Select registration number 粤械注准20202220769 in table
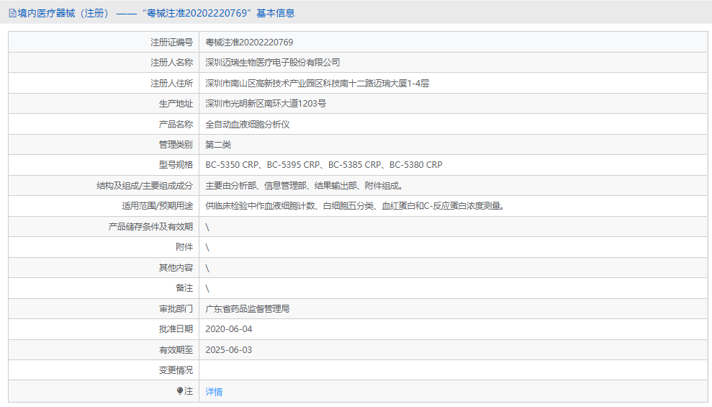 pyautogui.click(x=249, y=43)
